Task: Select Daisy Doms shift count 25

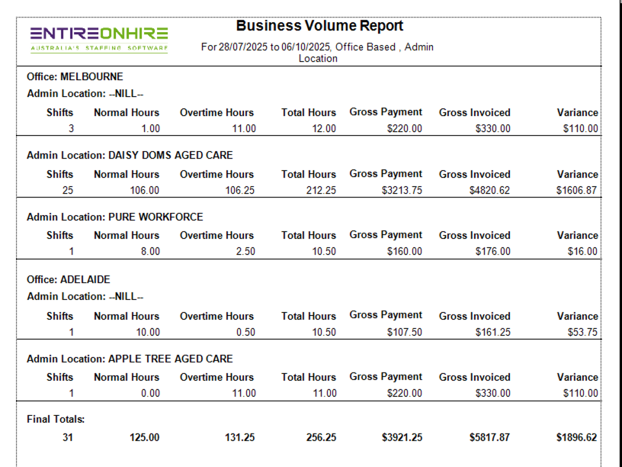Action: point(68,191)
